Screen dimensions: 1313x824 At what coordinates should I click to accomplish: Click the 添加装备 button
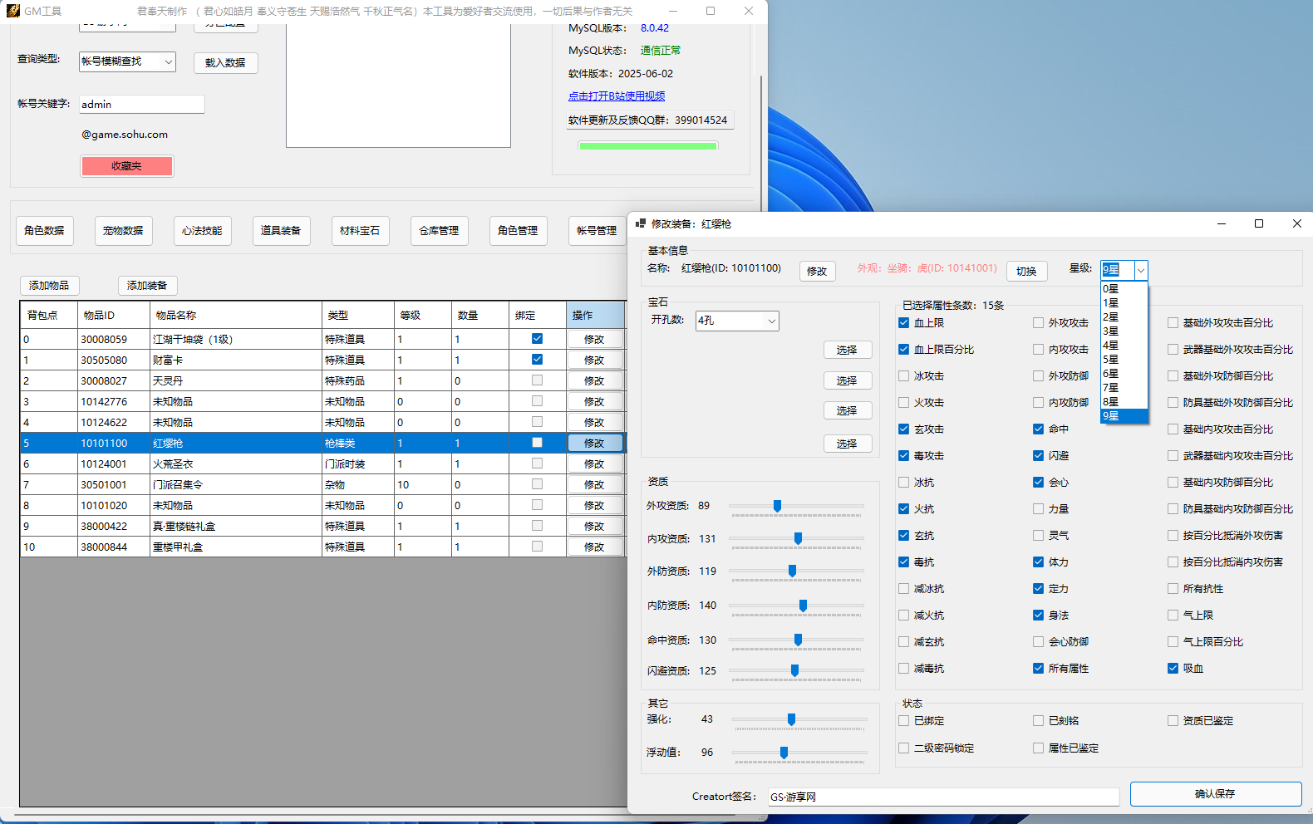pyautogui.click(x=147, y=286)
